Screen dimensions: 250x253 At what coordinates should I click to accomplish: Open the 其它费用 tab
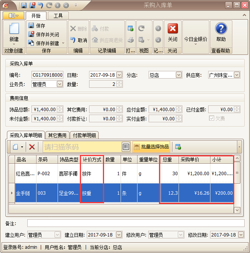57,135
